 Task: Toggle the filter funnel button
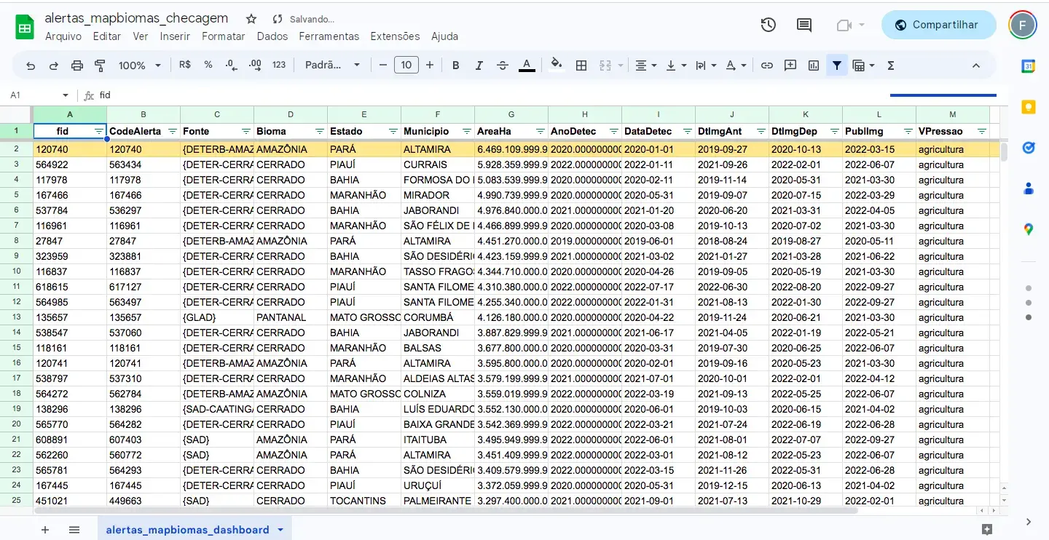pos(837,65)
